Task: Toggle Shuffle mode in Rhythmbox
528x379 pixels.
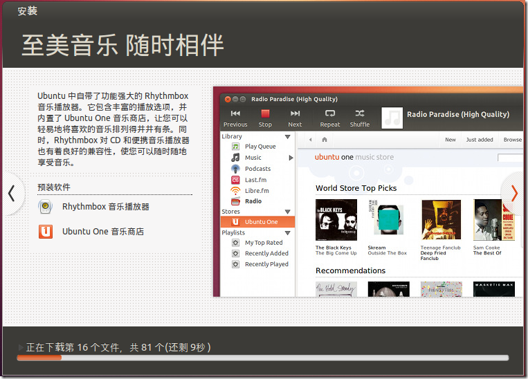Action: [360, 118]
